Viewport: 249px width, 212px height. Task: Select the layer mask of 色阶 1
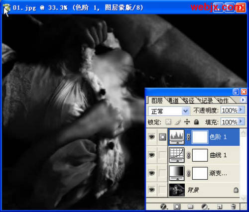(200, 137)
